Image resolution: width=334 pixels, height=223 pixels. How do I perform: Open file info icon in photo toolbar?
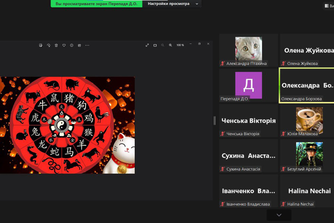(x=72, y=45)
